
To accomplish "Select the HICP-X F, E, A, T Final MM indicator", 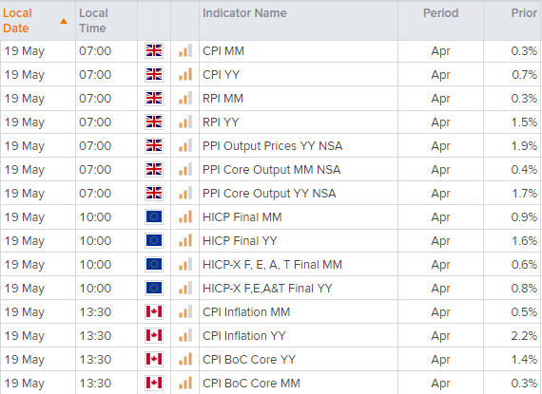I will (x=272, y=265).
